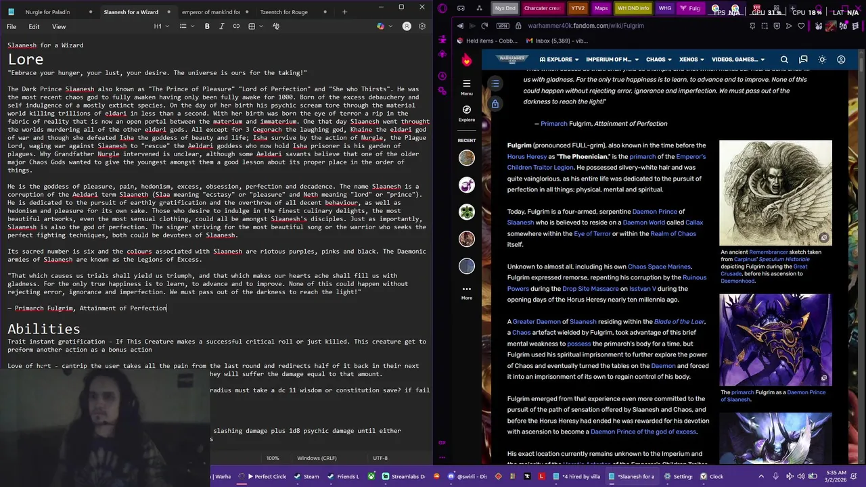
Task: Open Charcater create browser tab
Action: (x=542, y=8)
